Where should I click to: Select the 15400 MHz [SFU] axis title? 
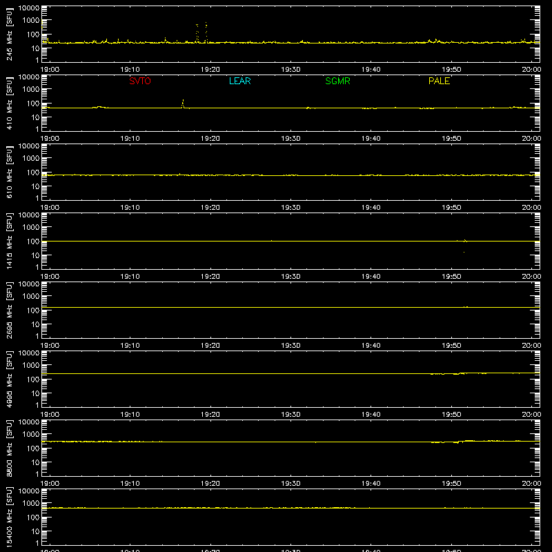(9, 517)
